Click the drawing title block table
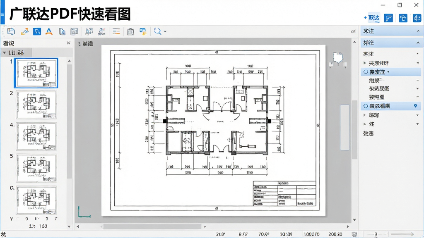The image size is (424, 238). 284,193
